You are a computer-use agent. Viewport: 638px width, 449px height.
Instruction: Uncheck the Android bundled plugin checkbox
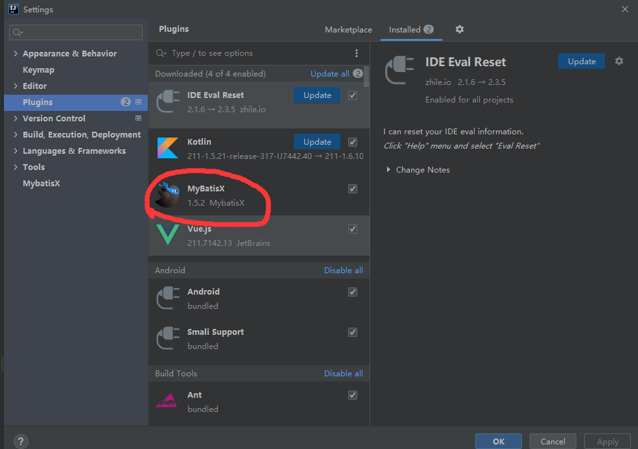[353, 292]
